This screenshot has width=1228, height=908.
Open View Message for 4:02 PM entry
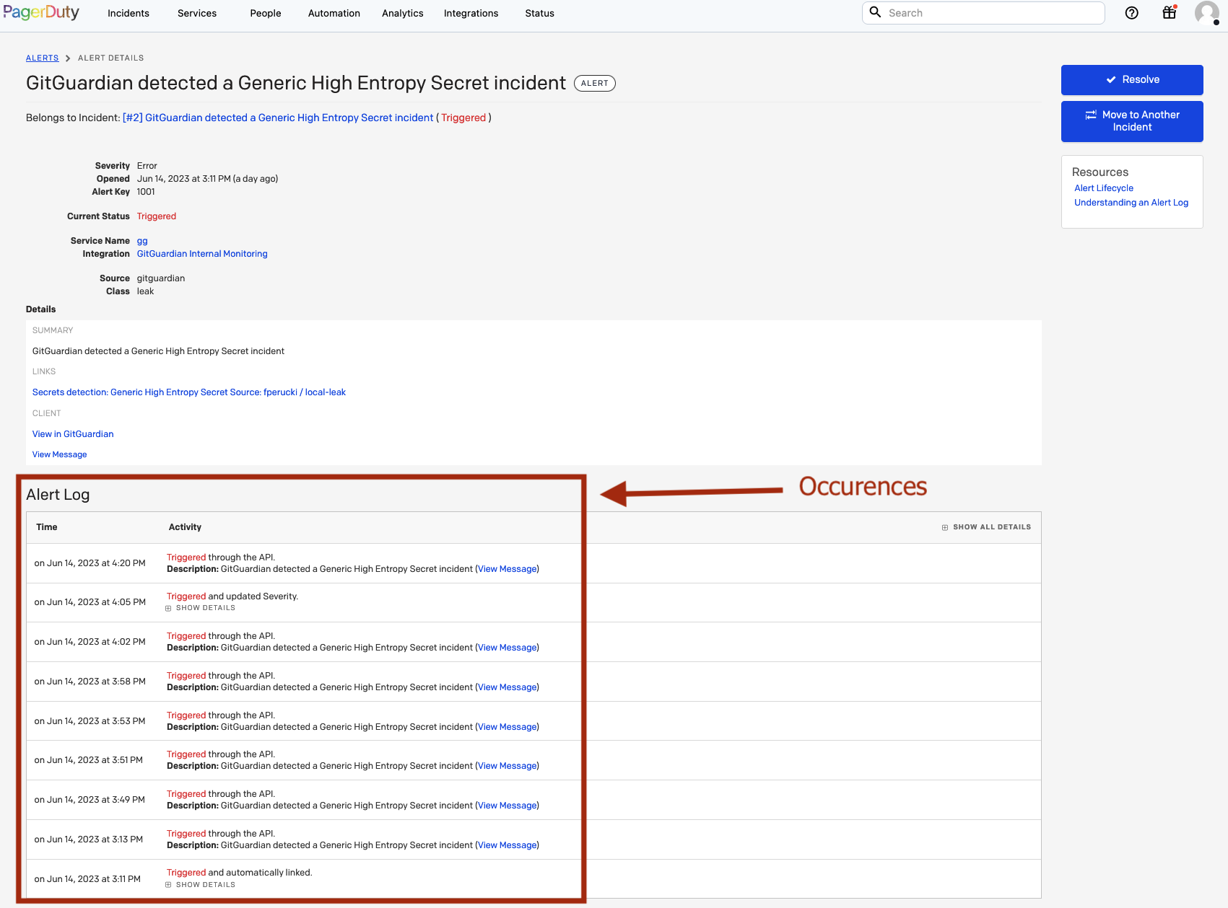(x=508, y=648)
